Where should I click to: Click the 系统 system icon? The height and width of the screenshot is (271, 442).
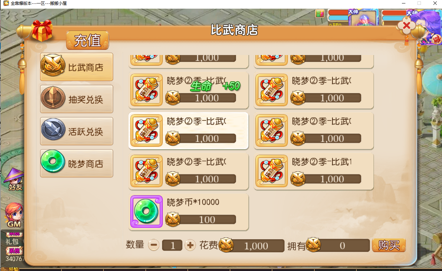click(14, 251)
